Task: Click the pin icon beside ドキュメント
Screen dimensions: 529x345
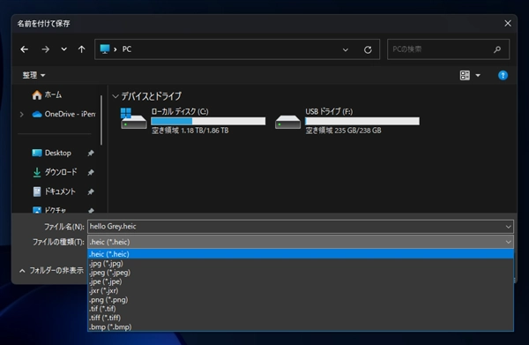Action: [91, 191]
